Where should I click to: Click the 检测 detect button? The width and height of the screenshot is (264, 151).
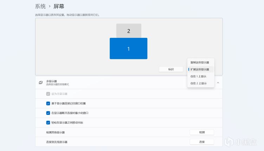[202, 132]
